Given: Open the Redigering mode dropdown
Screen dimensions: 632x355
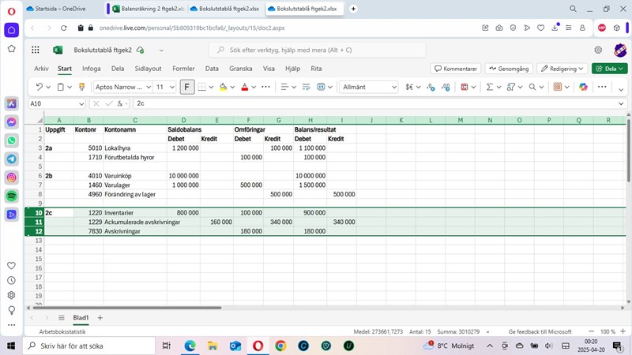Looking at the screenshot, I should (564, 69).
